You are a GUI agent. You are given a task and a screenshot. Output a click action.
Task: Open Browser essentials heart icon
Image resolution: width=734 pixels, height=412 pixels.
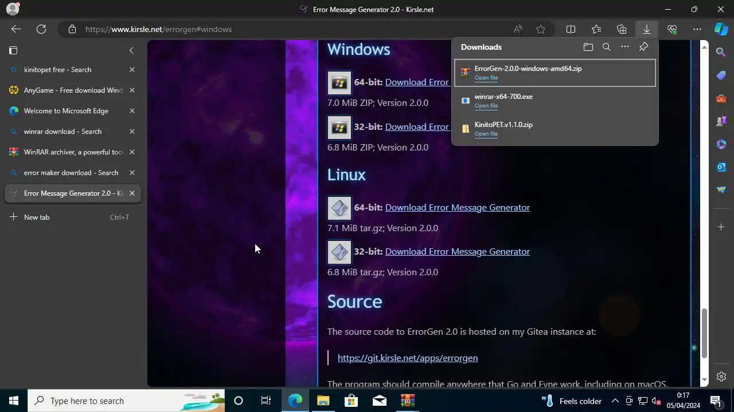672,29
